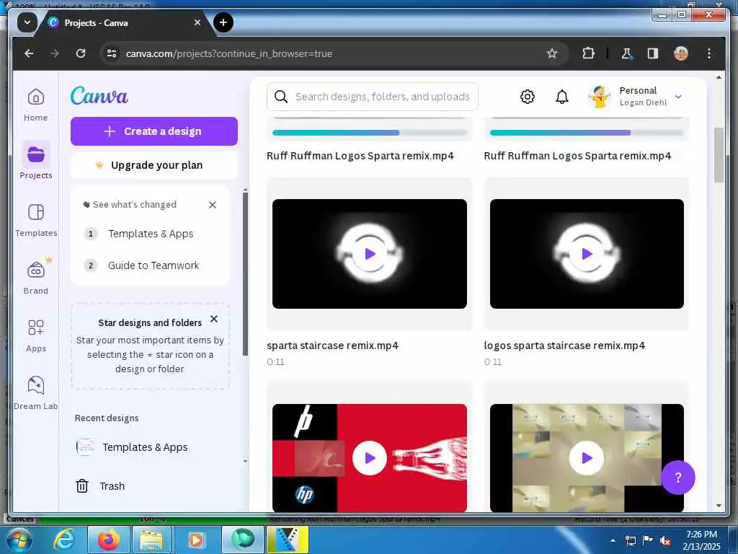Click the logos sparta staircase remix.mp4 filename
Viewport: 738px width, 554px height.
click(564, 346)
